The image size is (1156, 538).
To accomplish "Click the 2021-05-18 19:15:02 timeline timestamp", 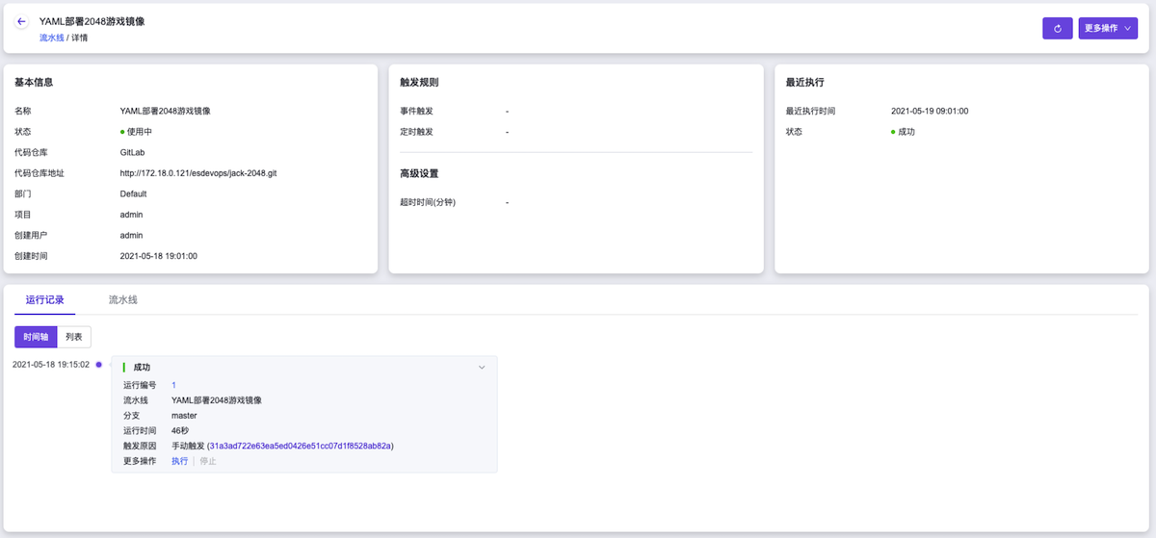I will point(51,365).
